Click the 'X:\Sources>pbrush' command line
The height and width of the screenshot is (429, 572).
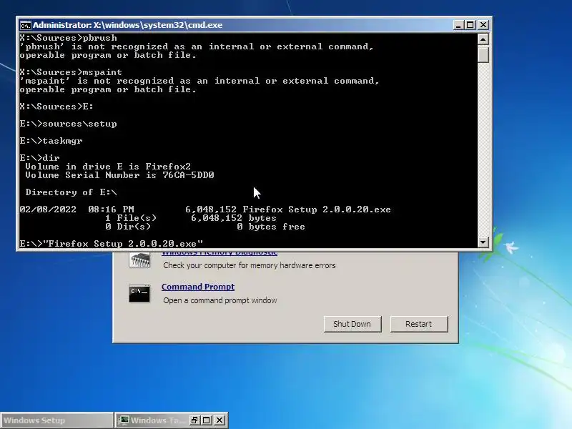68,38
